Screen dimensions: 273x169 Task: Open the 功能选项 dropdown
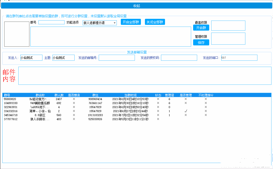[99, 23]
